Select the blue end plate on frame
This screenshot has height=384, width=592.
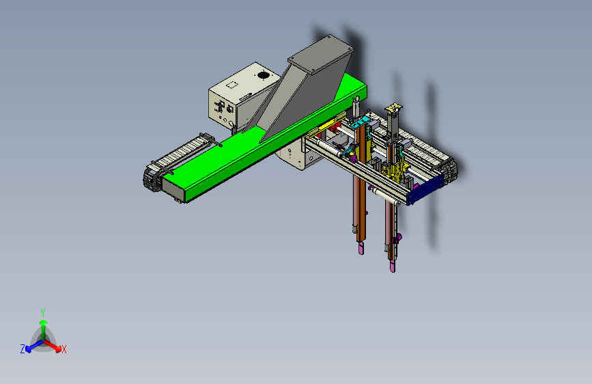coord(425,189)
